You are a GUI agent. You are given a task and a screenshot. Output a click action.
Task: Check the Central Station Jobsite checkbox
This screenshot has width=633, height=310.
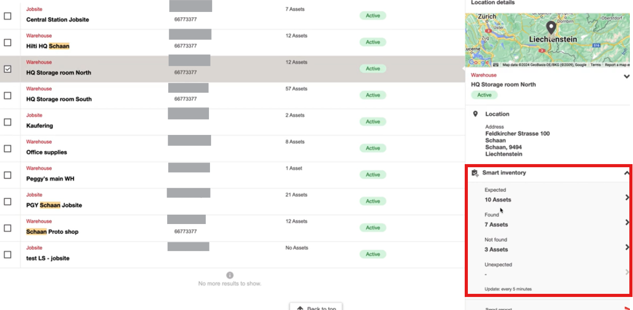pos(8,16)
